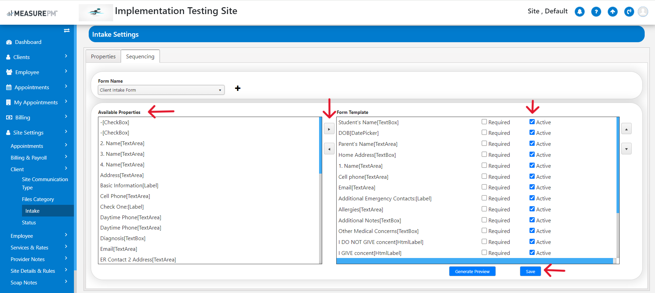Click the My Appointments book icon

9,103
